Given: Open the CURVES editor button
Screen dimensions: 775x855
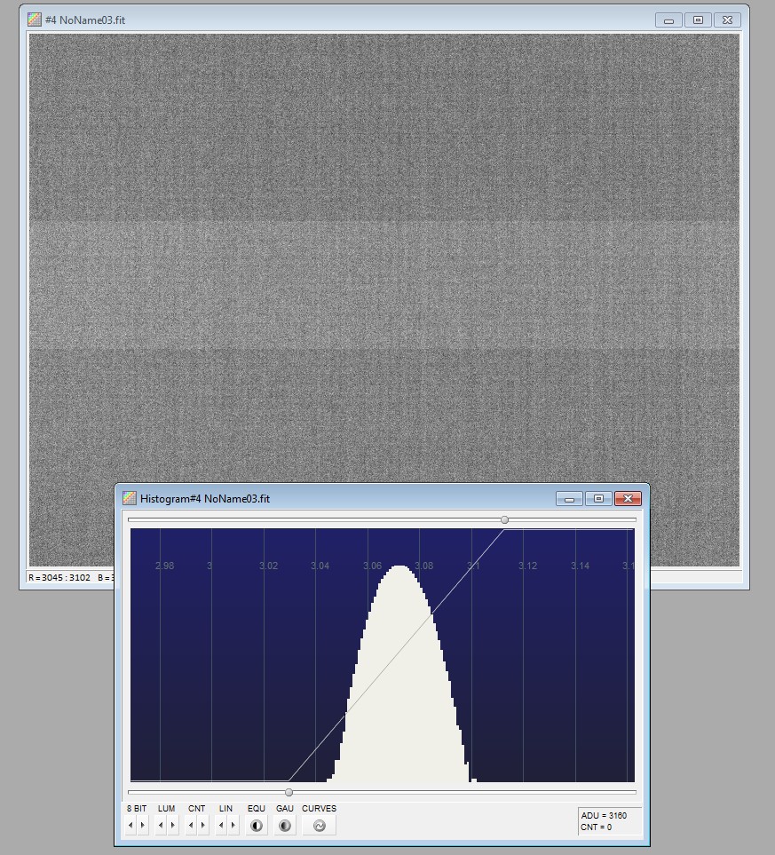Looking at the screenshot, I should (319, 826).
